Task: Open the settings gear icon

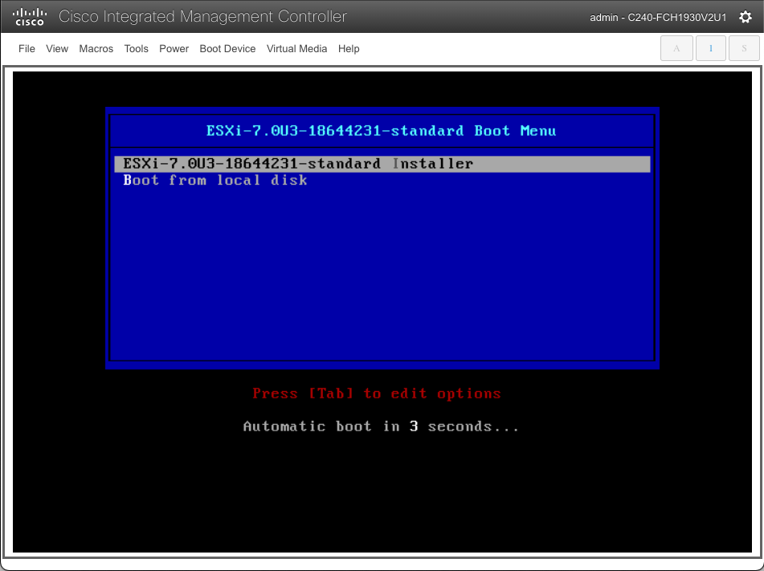Action: (x=745, y=17)
